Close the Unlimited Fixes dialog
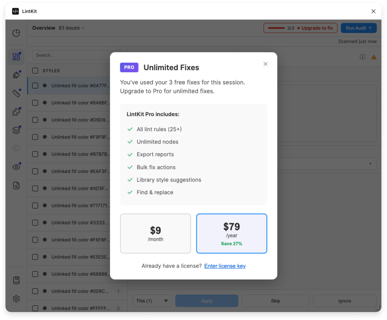The image size is (387, 320). (265, 64)
